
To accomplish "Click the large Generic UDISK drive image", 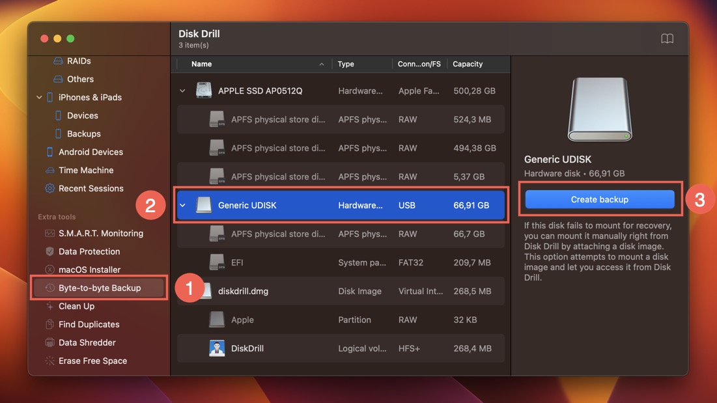I will coord(600,109).
